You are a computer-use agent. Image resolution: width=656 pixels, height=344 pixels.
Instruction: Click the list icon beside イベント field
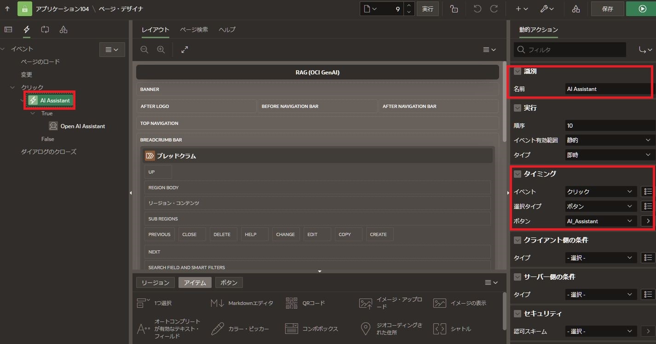point(648,192)
